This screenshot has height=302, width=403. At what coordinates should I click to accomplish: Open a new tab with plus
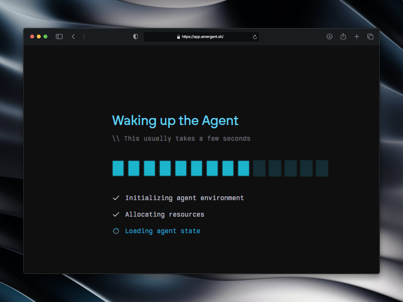click(357, 37)
